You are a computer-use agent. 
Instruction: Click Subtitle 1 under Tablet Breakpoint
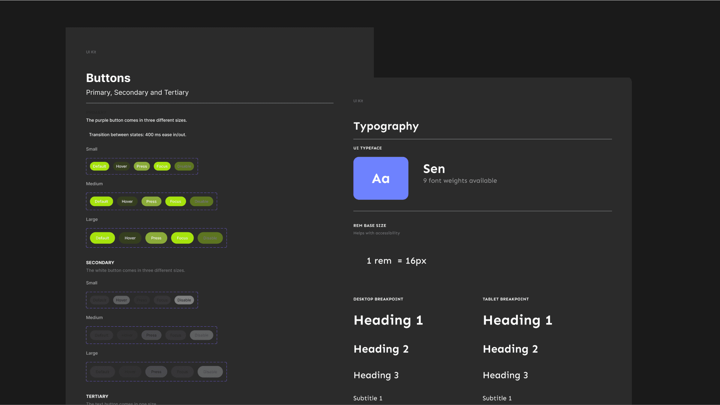(497, 398)
